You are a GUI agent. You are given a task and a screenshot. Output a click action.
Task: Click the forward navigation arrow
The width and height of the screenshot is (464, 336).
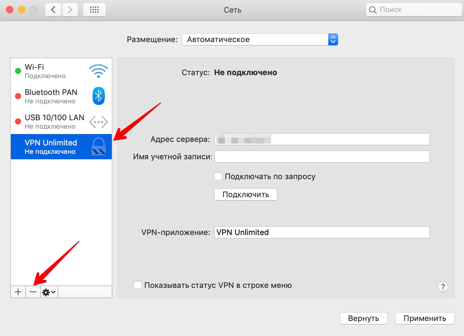click(70, 10)
